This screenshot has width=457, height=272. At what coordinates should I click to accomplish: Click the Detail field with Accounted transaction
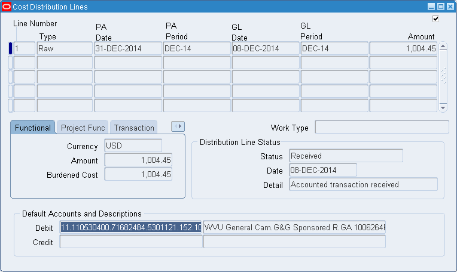point(363,184)
